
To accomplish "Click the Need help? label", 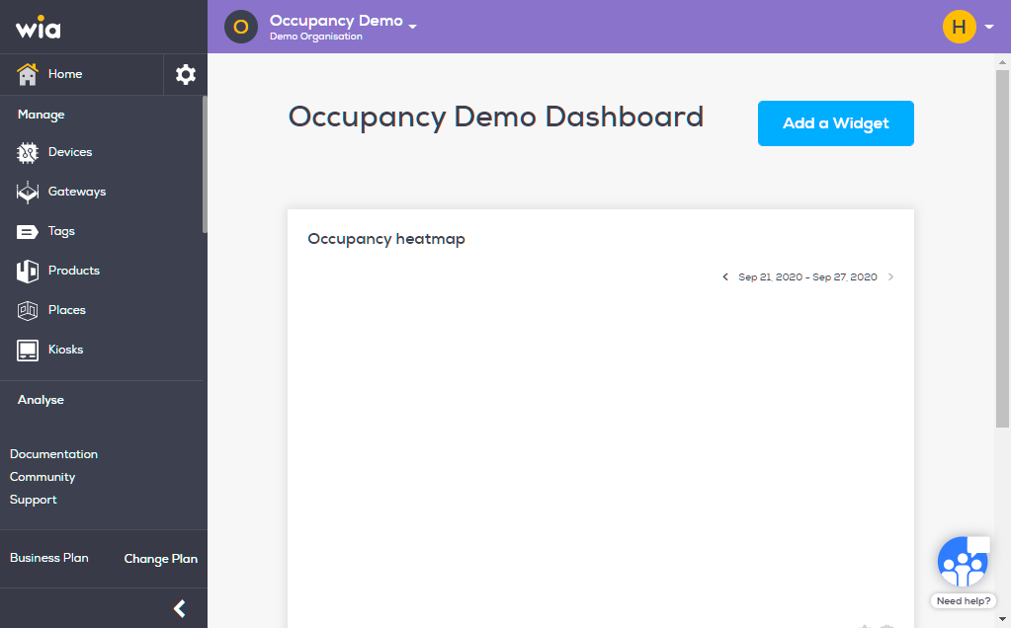I will tap(964, 601).
